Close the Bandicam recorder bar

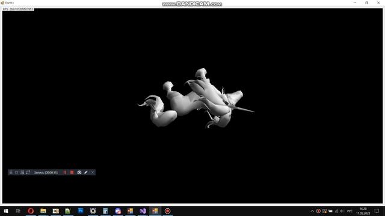93,172
